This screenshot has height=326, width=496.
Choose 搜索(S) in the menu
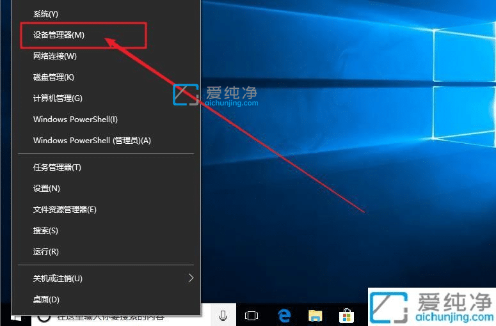click(106, 231)
